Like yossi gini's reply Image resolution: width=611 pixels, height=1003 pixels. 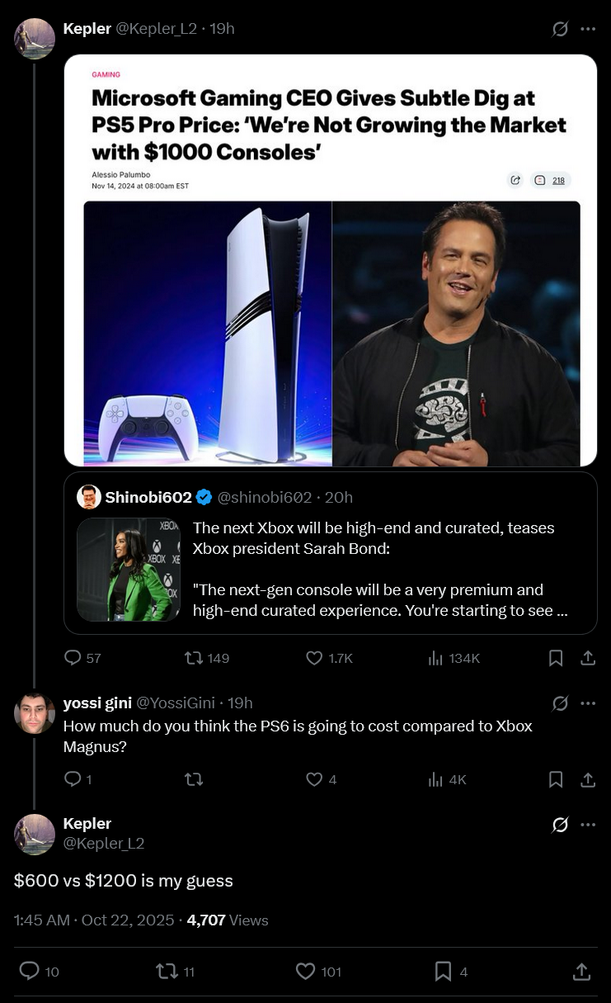coord(314,779)
